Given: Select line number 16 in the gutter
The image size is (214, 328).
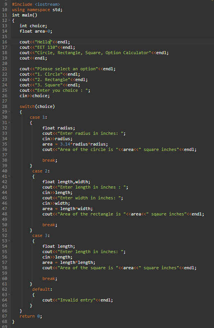Looking at the screenshot, I should [x=5, y=42].
